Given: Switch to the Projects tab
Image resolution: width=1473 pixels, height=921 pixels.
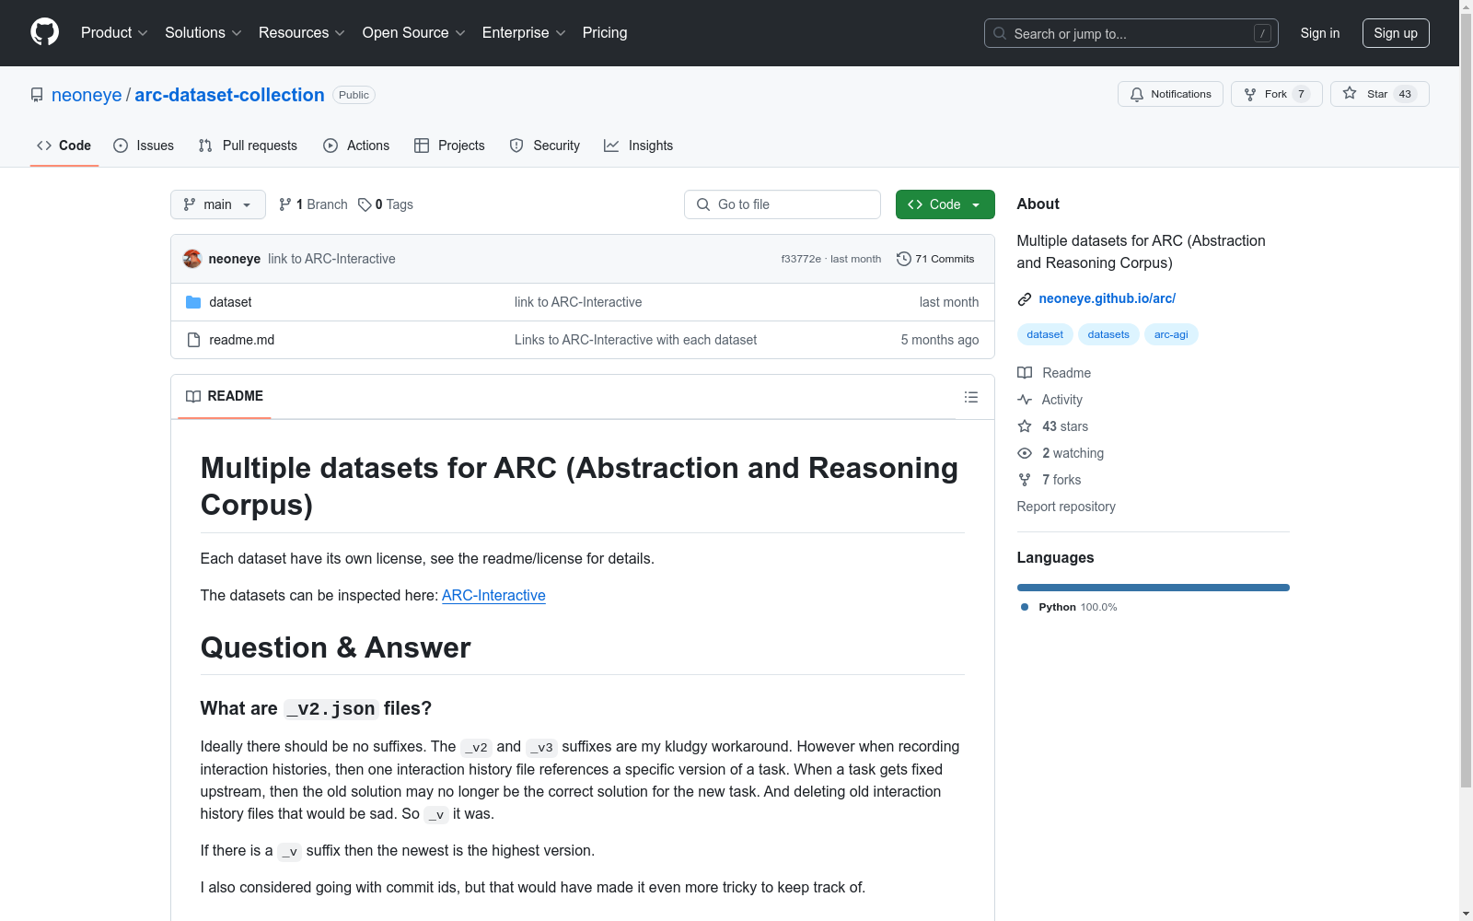Looking at the screenshot, I should pos(449,146).
